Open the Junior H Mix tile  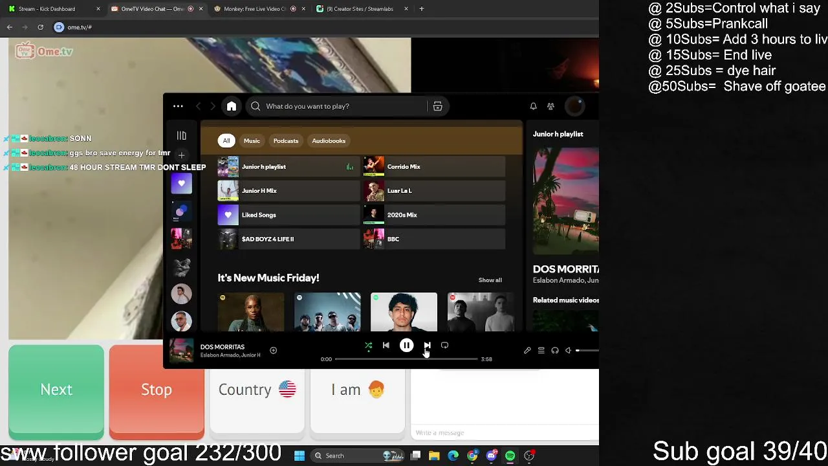288,191
